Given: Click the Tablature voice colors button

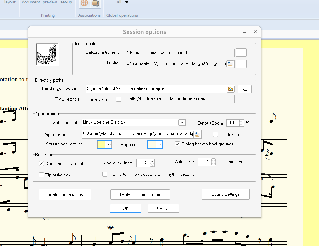Looking at the screenshot, I should tap(140, 194).
